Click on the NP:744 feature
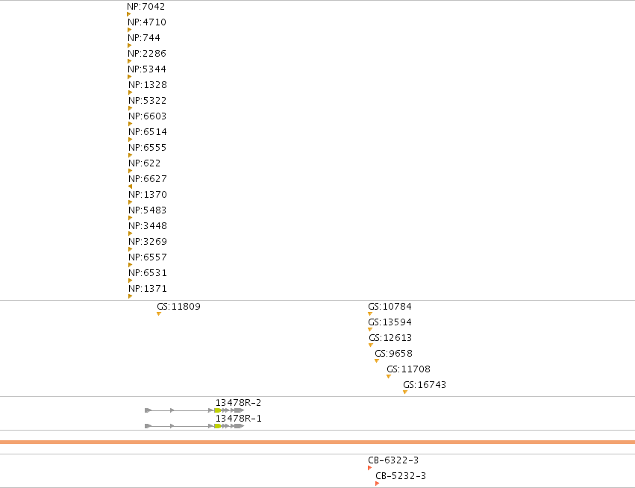The width and height of the screenshot is (635, 488). pos(144,38)
